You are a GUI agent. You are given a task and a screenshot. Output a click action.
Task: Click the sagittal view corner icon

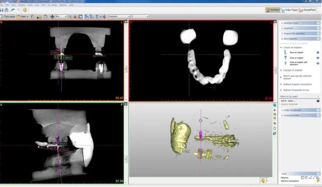[126, 104]
